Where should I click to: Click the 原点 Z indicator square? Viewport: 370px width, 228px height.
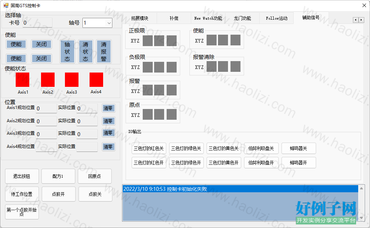pyautogui.click(x=172, y=114)
